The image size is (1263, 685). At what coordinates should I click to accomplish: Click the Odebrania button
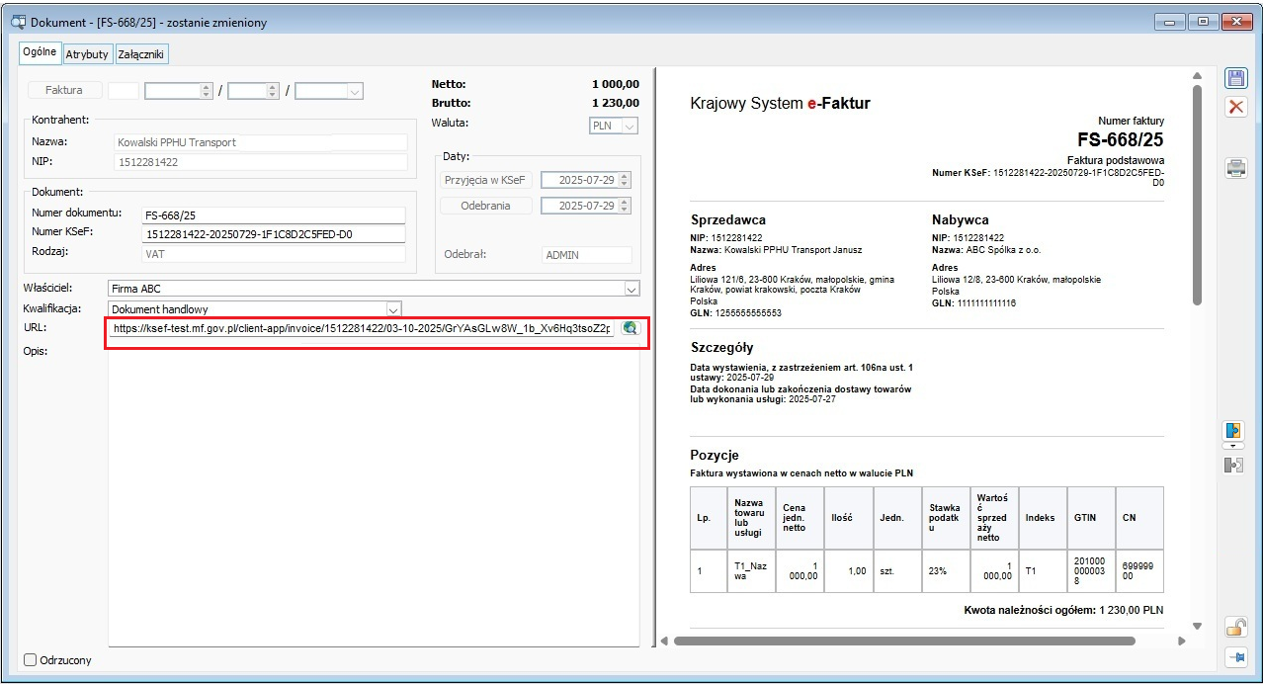click(486, 206)
